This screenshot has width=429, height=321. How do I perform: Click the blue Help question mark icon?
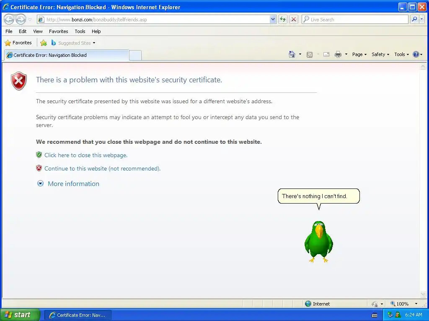click(x=416, y=54)
